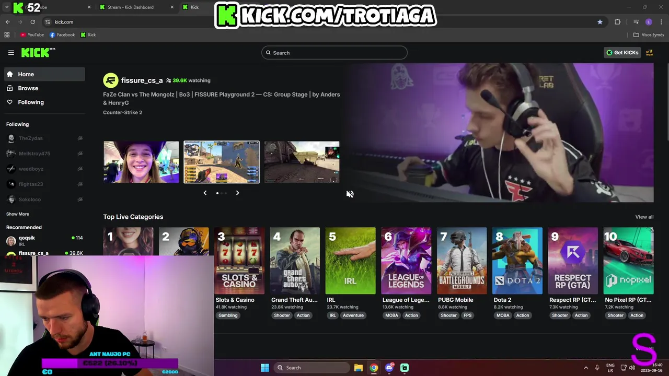Open IRL category card
This screenshot has height=376, width=669.
click(x=351, y=261)
